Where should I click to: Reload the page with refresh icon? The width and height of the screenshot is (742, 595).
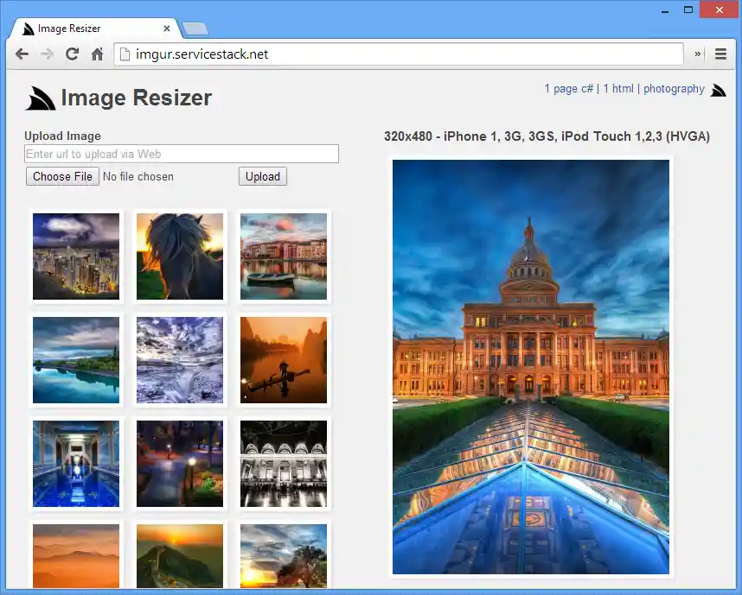point(72,54)
